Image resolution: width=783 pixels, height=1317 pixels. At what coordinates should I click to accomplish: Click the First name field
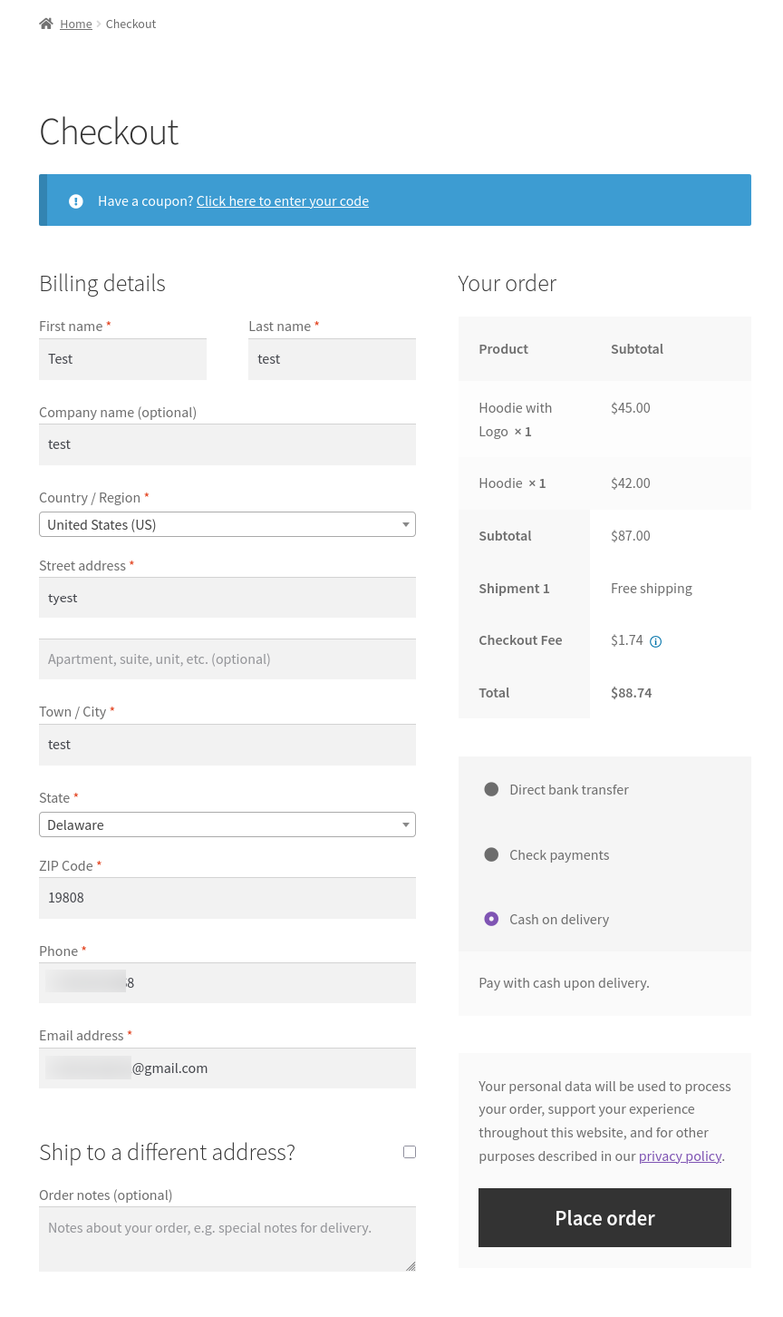pyautogui.click(x=122, y=359)
